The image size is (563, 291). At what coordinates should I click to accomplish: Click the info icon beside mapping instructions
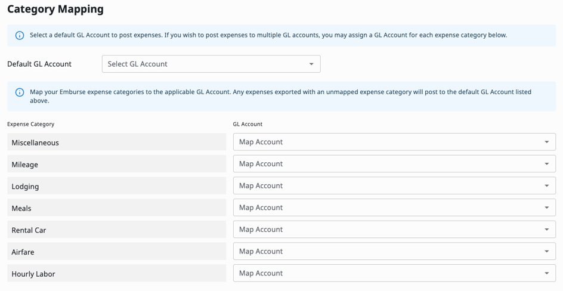[x=19, y=92]
